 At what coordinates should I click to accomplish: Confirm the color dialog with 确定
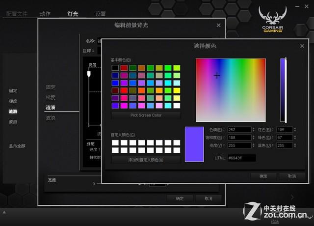tap(263, 176)
